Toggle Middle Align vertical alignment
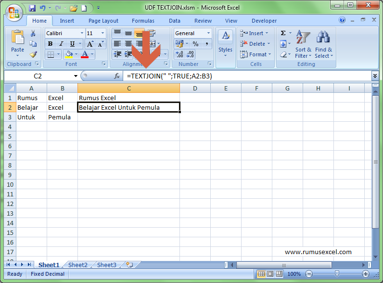The width and height of the screenshot is (383, 283). [x=128, y=33]
